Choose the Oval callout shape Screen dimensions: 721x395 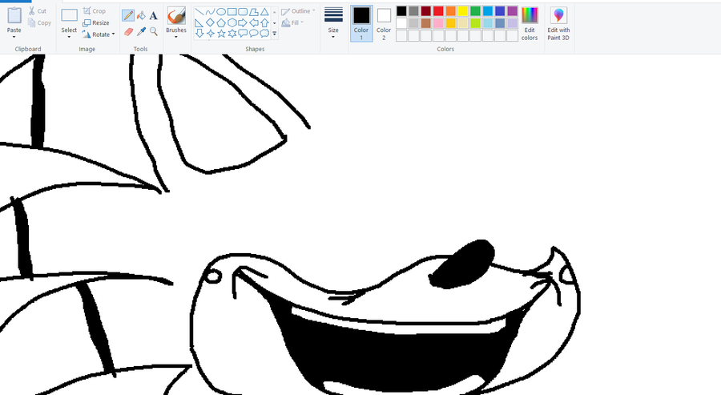(253, 33)
